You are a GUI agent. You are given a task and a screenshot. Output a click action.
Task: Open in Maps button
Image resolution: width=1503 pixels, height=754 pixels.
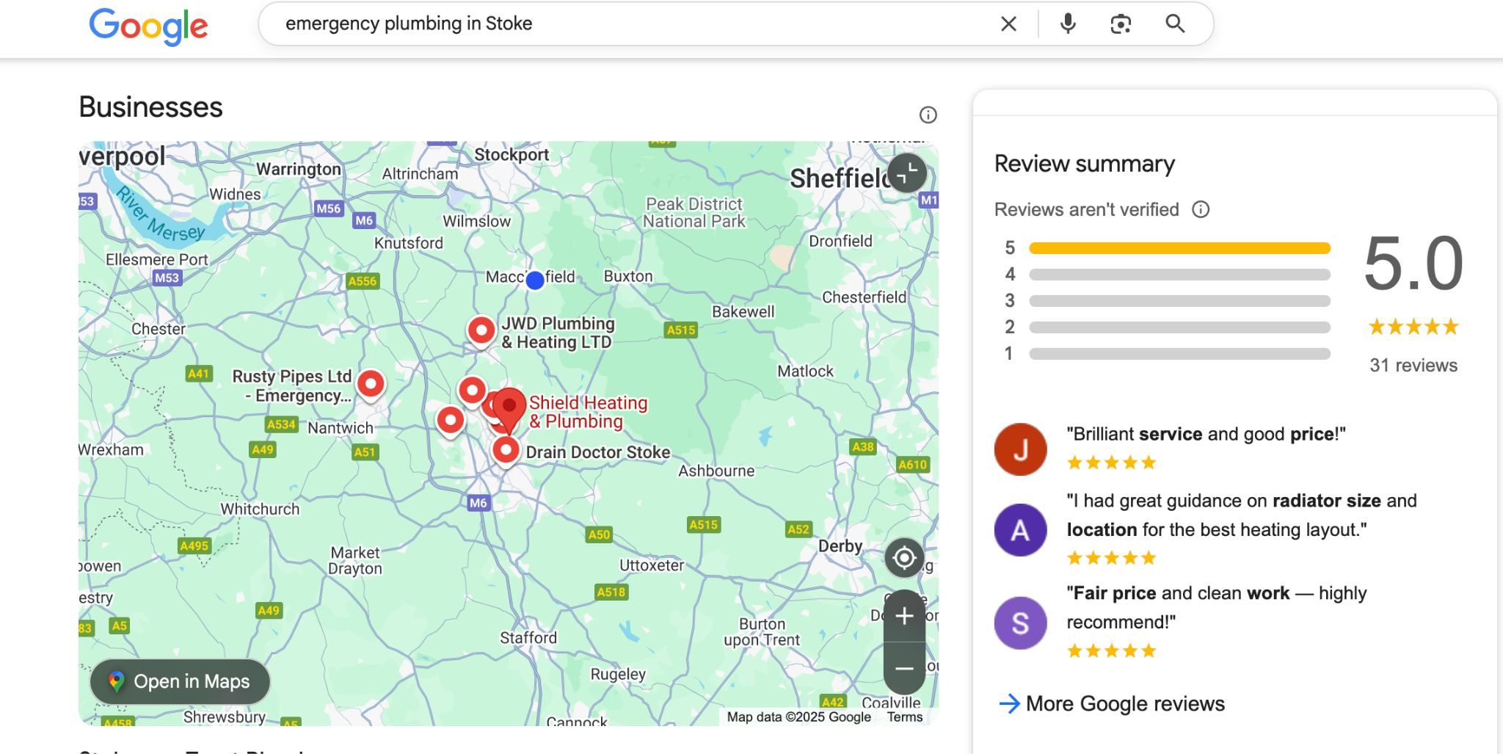tap(180, 682)
